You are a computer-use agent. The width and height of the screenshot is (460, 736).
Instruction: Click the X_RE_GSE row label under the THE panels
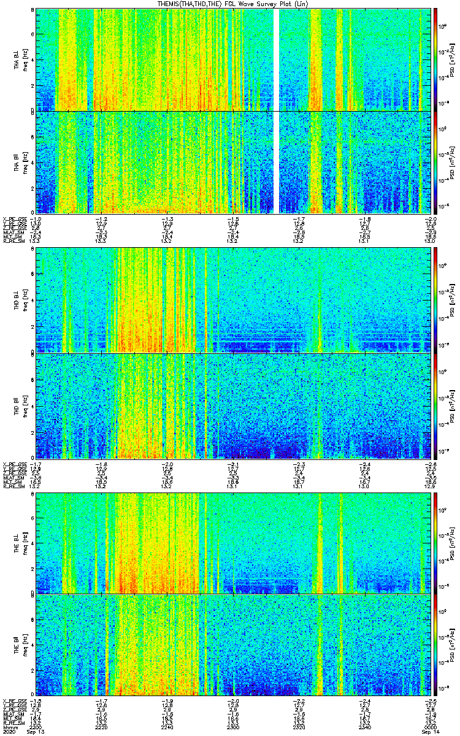[x=14, y=701]
